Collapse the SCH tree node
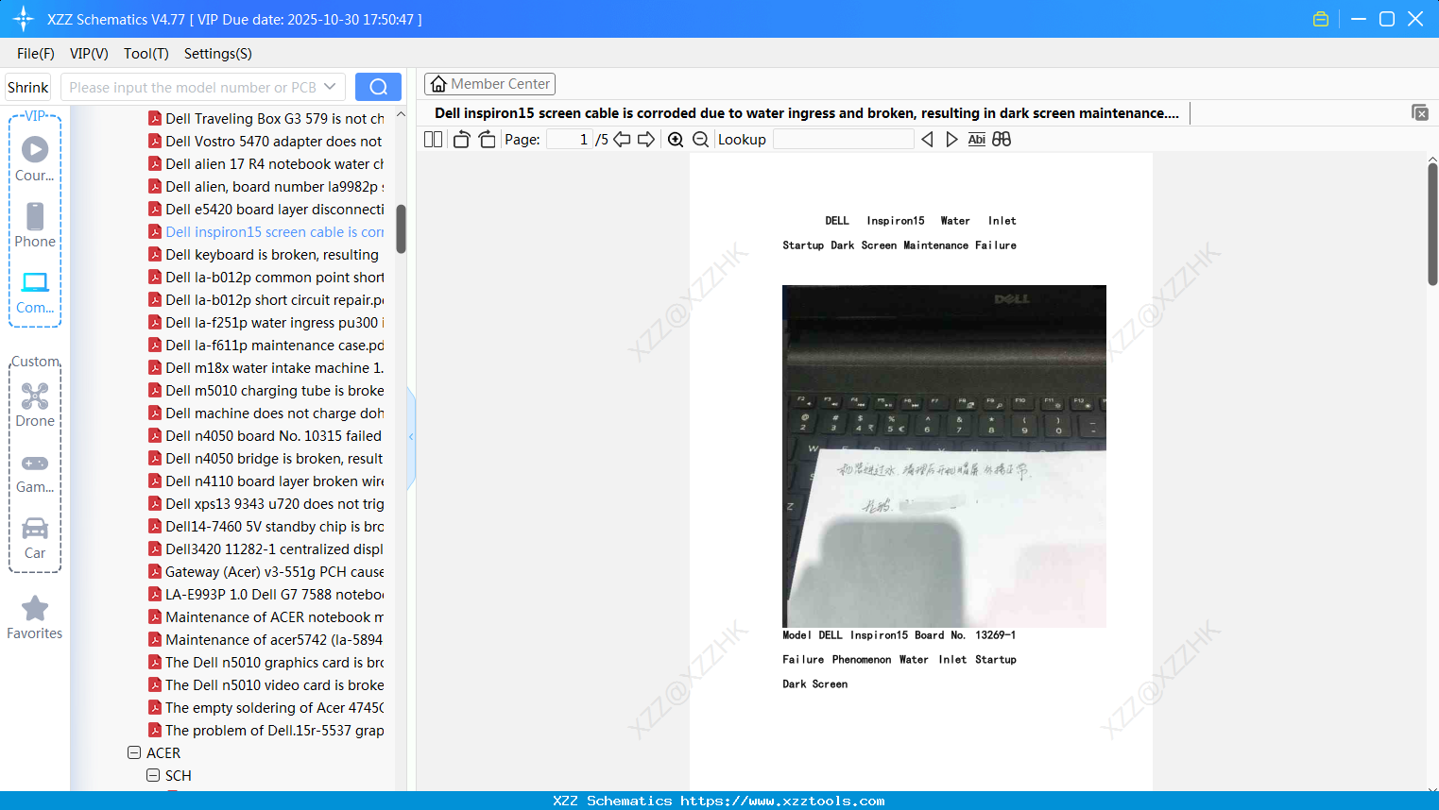This screenshot has height=810, width=1439. (x=153, y=776)
